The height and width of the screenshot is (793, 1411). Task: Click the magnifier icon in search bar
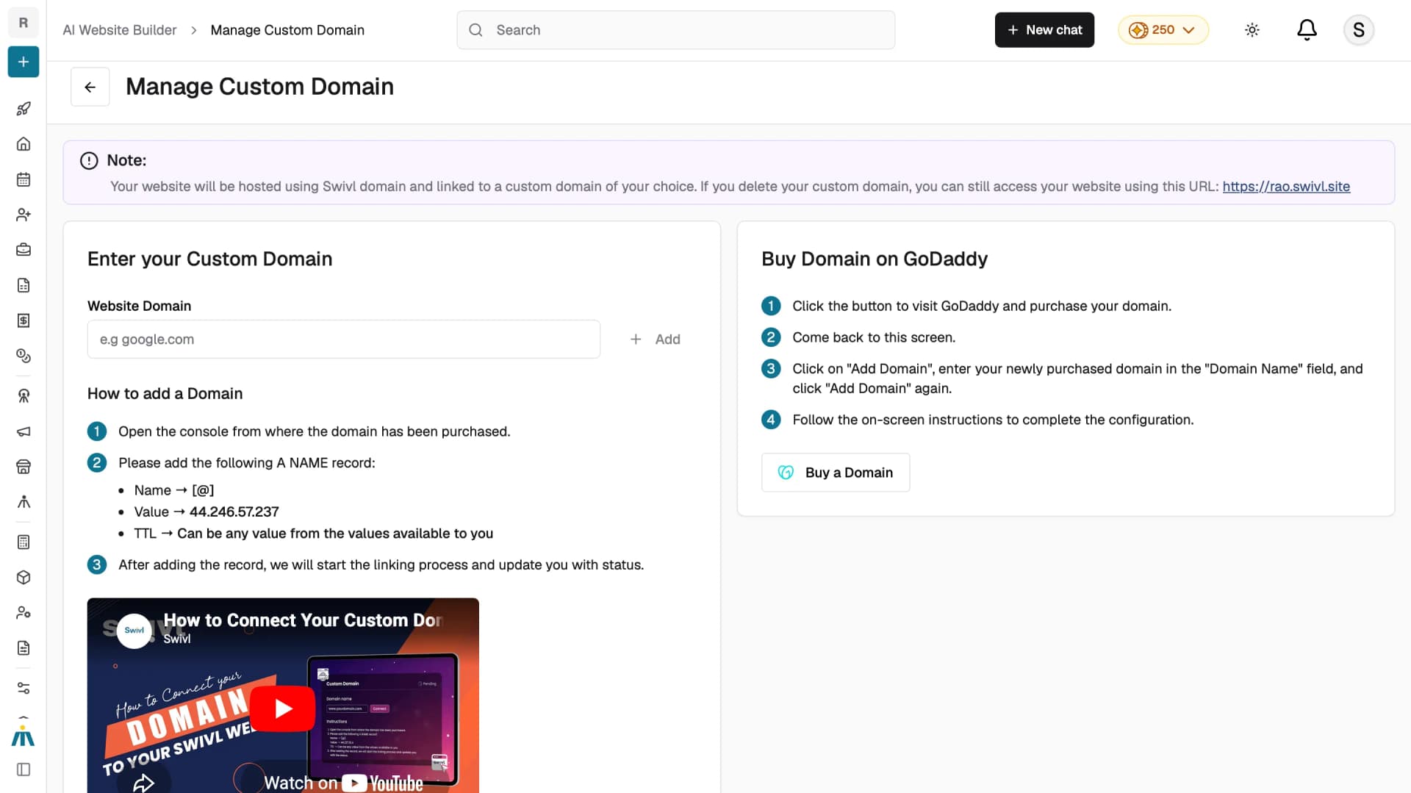click(475, 30)
